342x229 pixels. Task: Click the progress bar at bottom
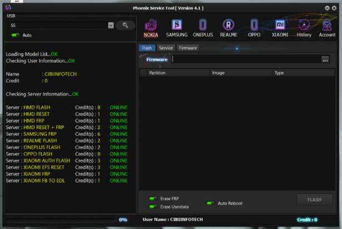(x=60, y=220)
